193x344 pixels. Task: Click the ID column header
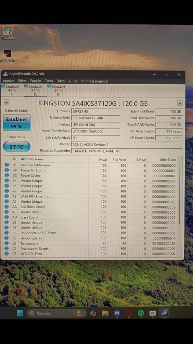(x=15, y=159)
